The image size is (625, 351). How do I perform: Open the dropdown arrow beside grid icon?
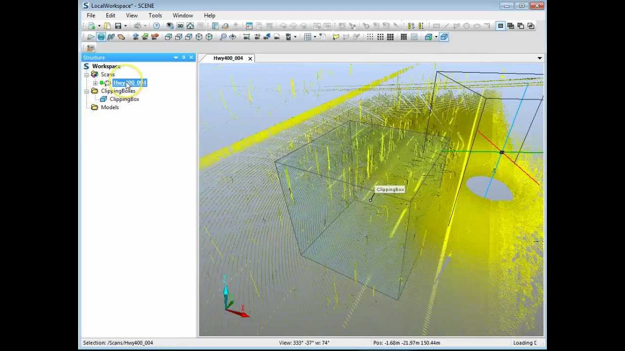click(x=315, y=37)
